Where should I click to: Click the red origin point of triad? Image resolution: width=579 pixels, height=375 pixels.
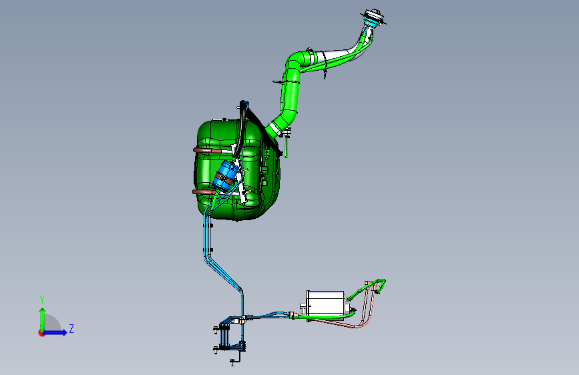tap(41, 333)
